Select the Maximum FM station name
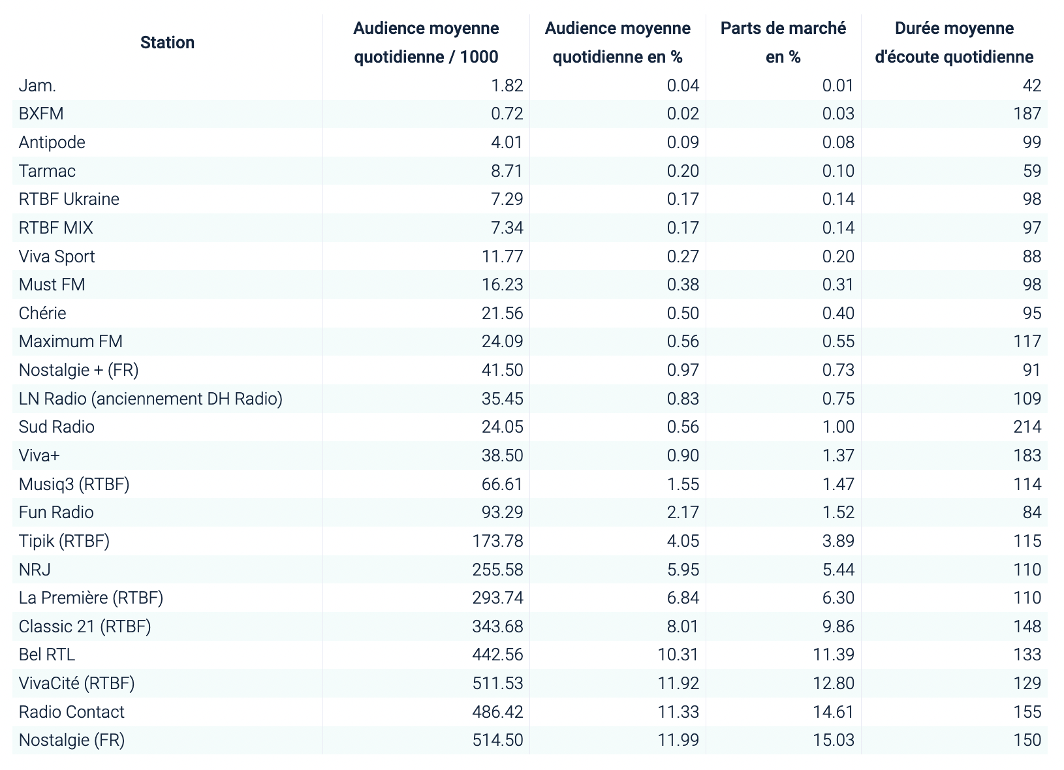 point(70,341)
